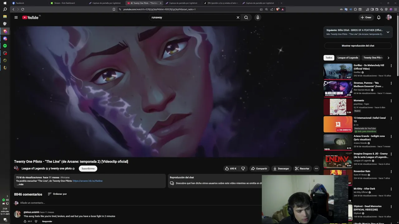
Task: Select the League of Legends filter chip
Action: coord(348,58)
